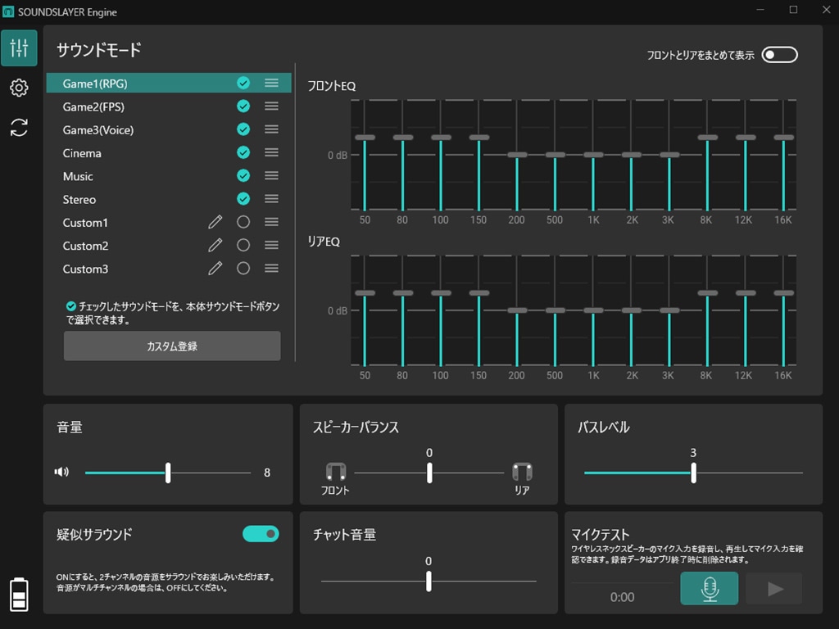Click the front speaker balance icon

coord(335,472)
